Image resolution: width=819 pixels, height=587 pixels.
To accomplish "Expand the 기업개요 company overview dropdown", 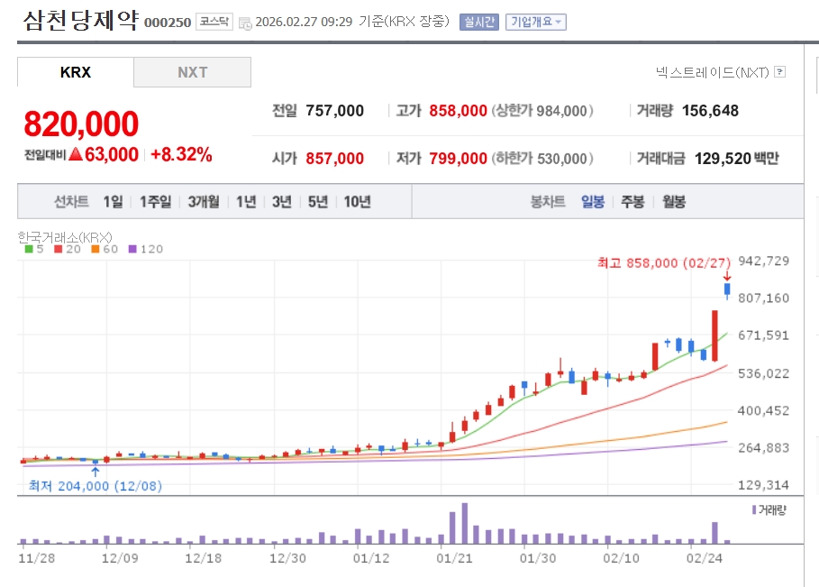I will point(535,23).
